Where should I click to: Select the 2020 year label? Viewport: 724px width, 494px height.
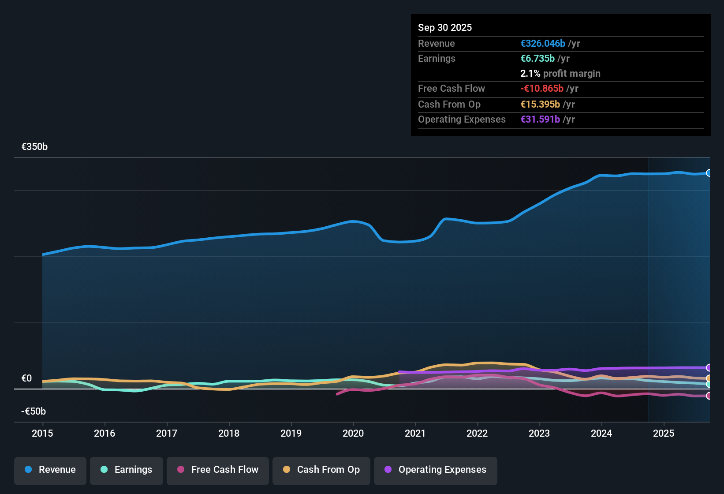pos(353,434)
